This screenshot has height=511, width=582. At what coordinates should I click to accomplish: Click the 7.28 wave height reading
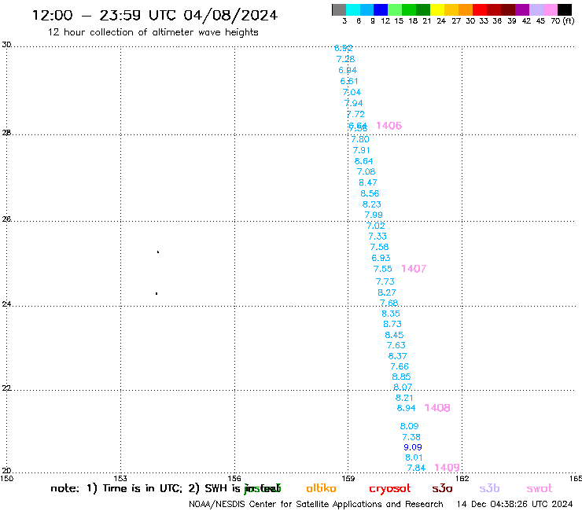coord(345,60)
